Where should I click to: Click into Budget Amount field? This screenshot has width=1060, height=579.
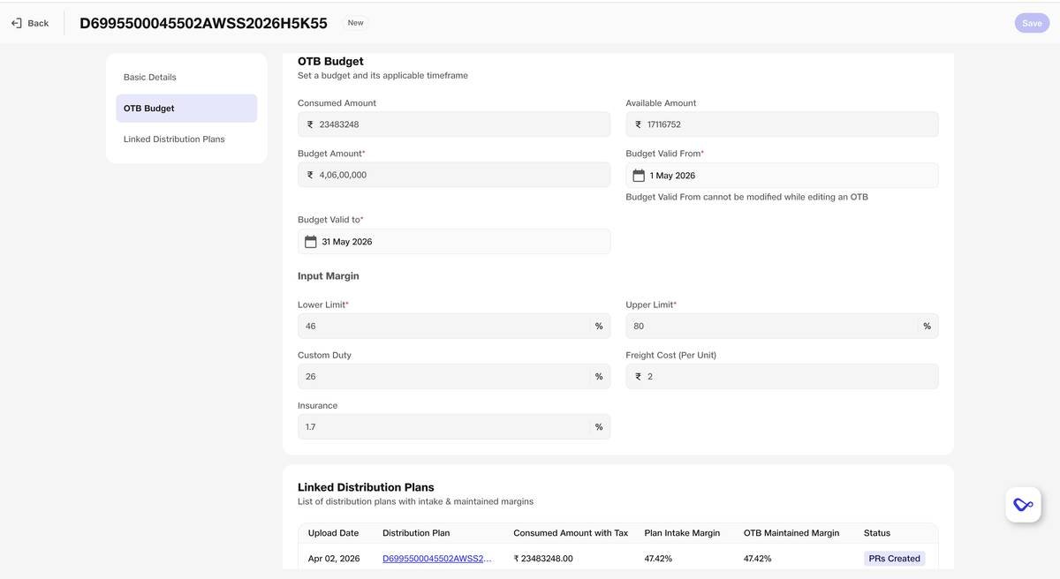(x=454, y=175)
